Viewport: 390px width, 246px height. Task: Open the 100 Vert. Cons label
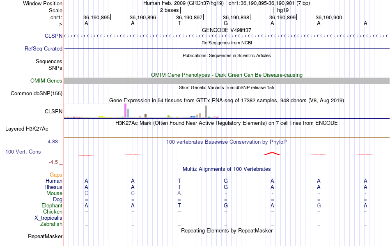click(x=23, y=152)
